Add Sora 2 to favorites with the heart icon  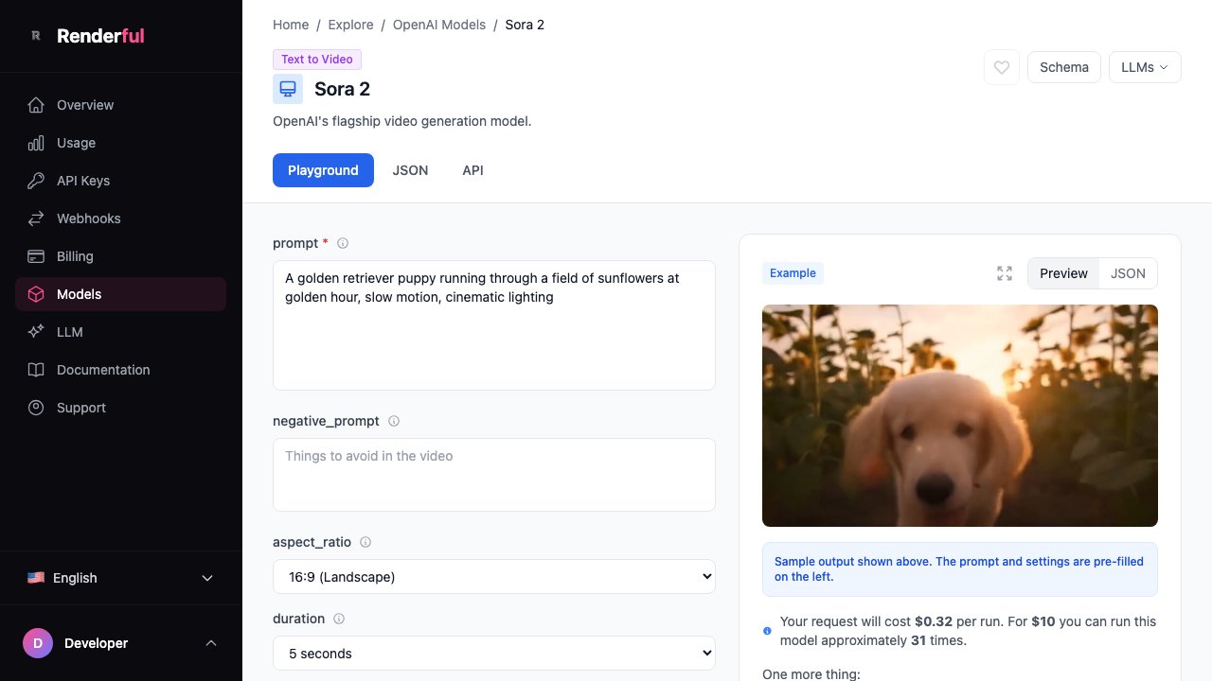(x=1001, y=67)
